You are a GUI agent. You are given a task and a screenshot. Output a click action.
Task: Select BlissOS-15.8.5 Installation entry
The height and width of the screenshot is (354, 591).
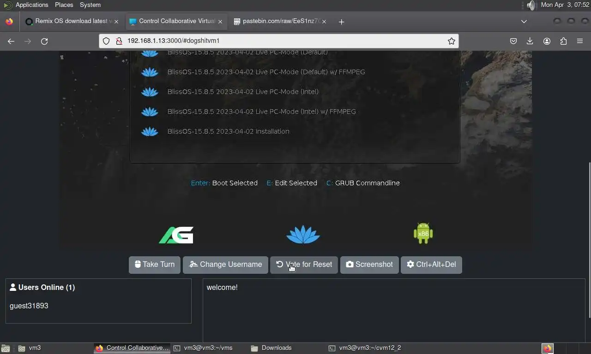228,131
